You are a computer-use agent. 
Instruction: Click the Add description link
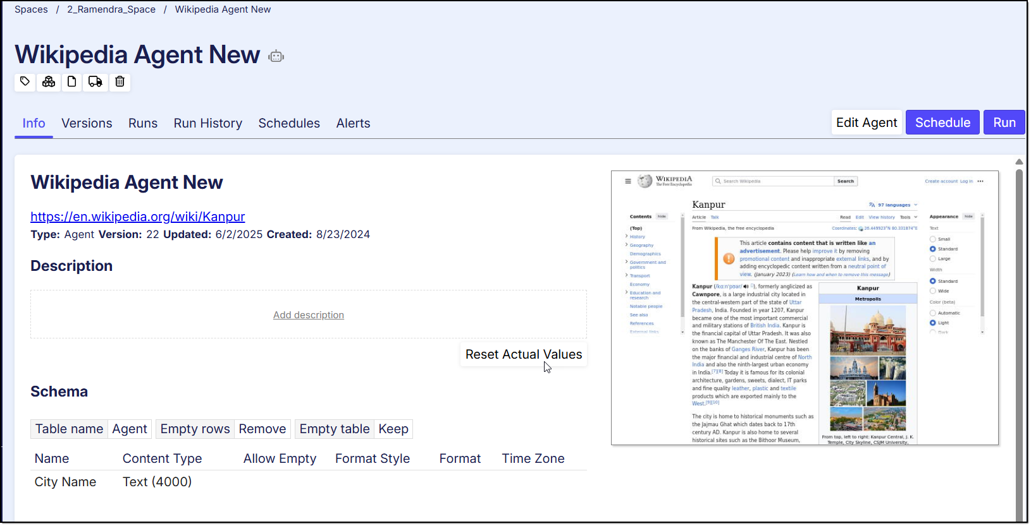tap(309, 315)
